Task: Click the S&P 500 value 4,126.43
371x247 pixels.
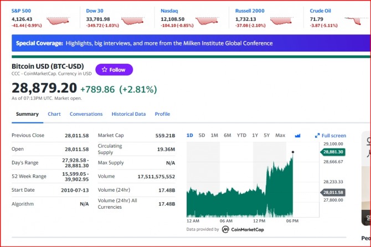Action: [x=22, y=19]
